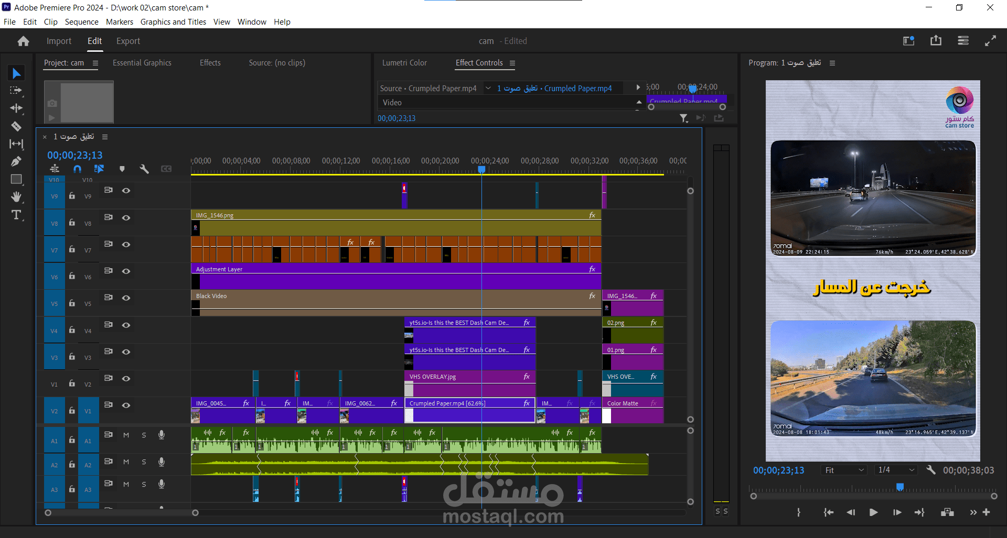The height and width of the screenshot is (538, 1007).
Task: Open the Program monitor panel menu
Action: [x=832, y=63]
